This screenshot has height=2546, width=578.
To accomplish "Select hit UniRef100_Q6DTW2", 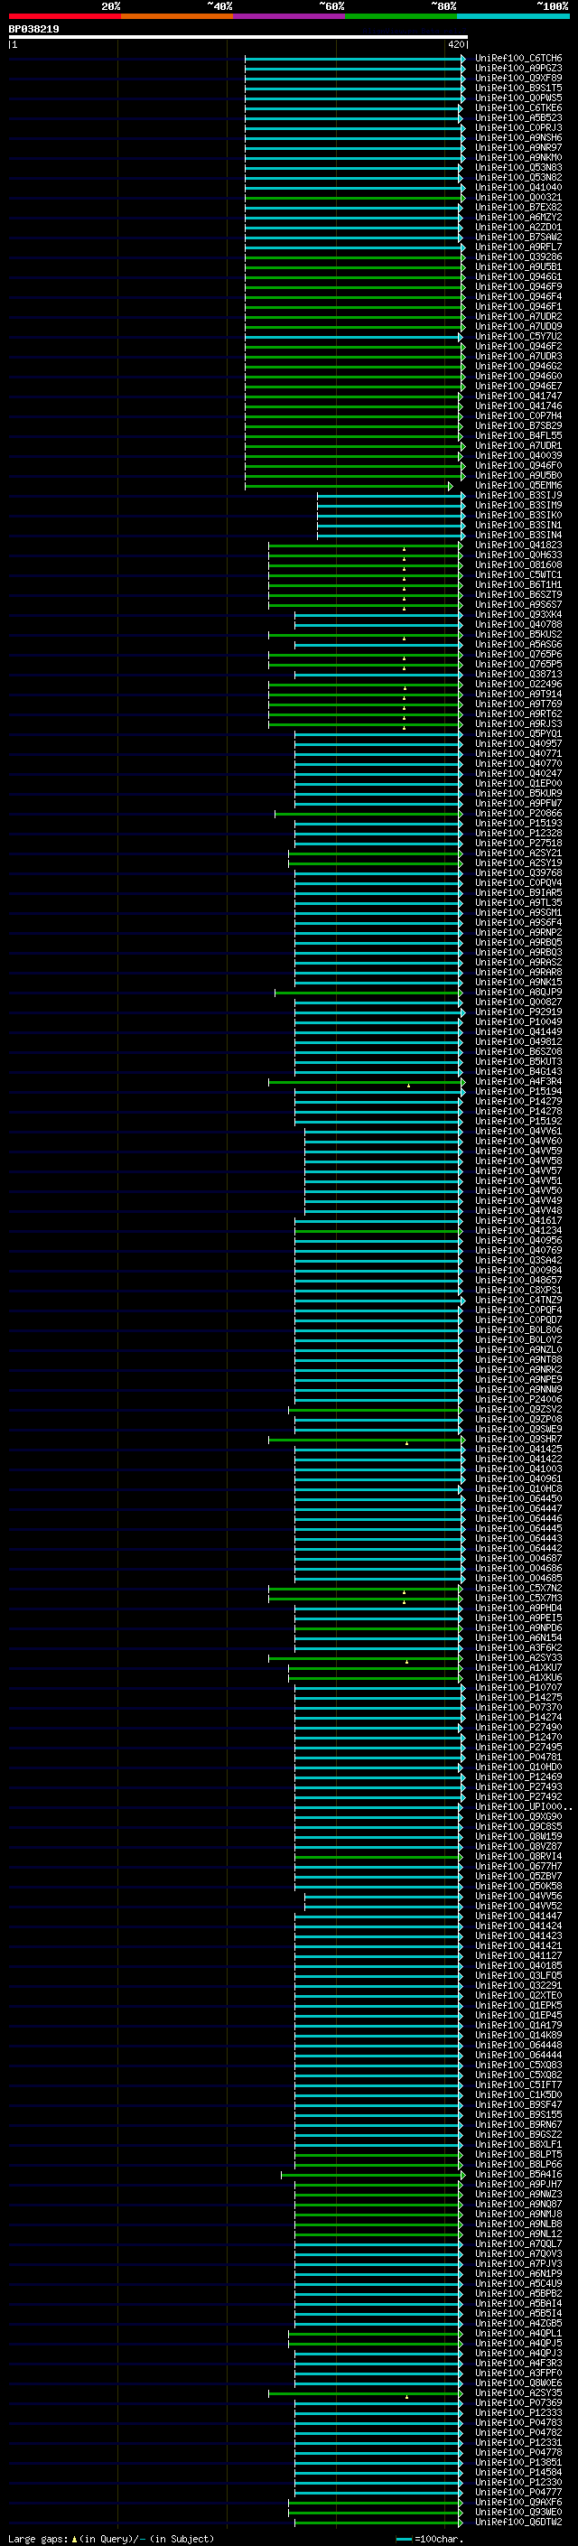I will (518, 2523).
